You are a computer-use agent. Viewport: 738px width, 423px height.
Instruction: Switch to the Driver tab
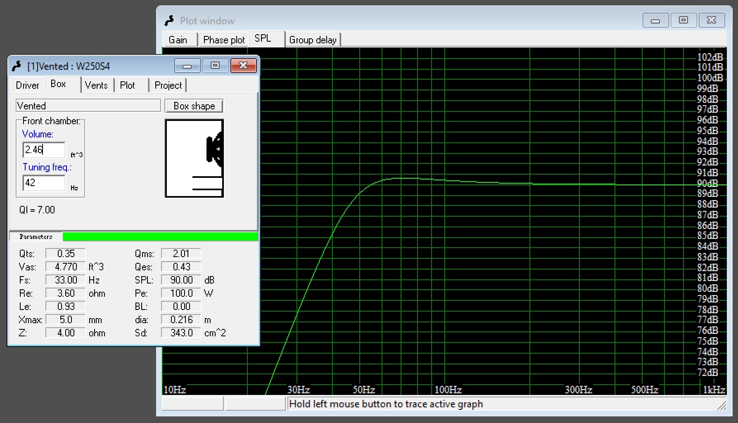[27, 85]
